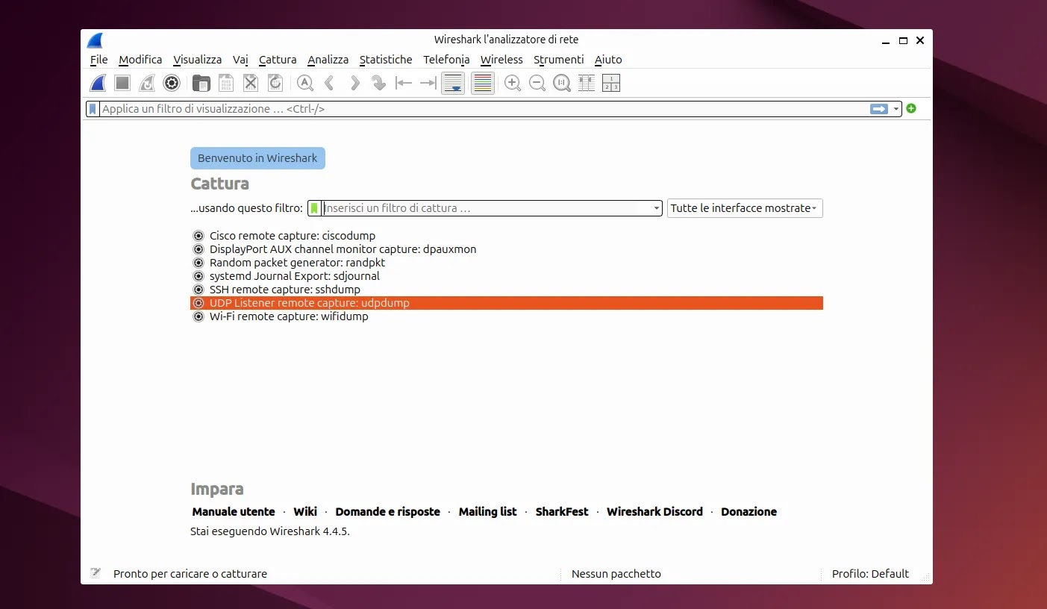Jump to the first packet icon
Screen dimensions: 1047x609
click(404, 83)
